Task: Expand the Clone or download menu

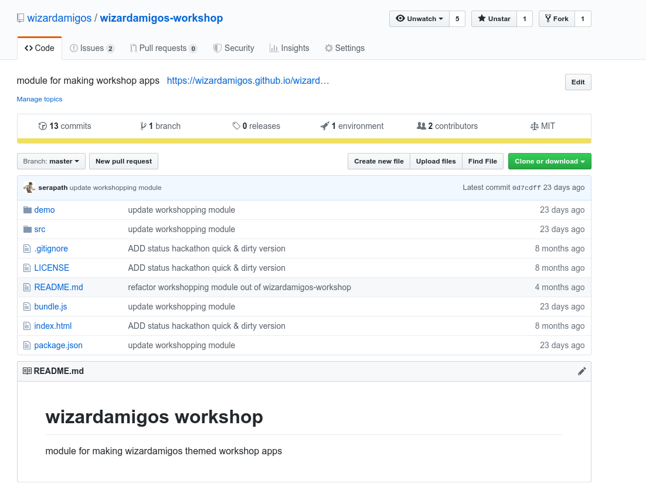Action: [x=550, y=161]
